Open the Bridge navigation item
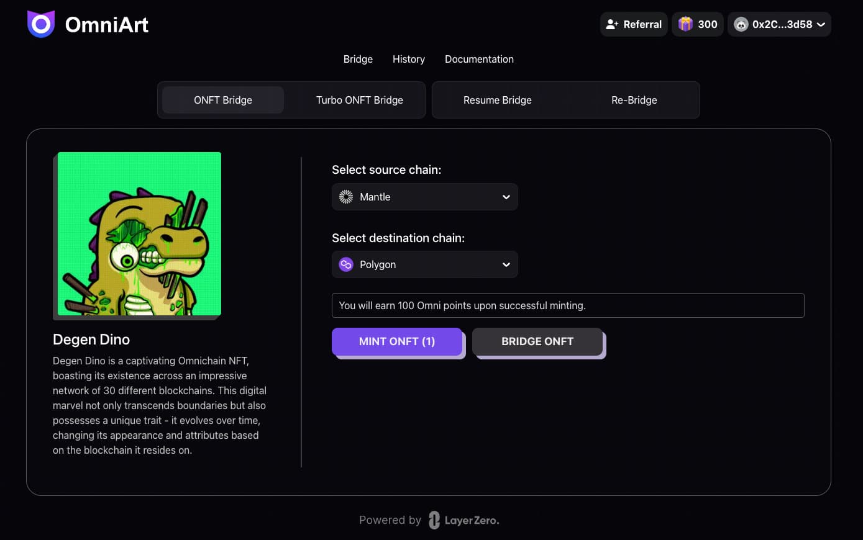 click(358, 59)
